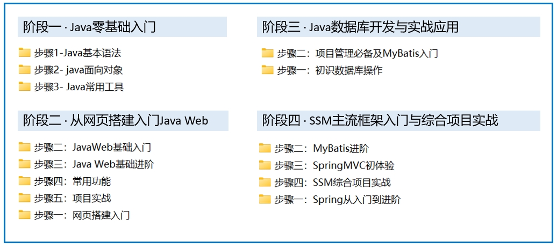Select the 步骤三：Java Web基础进阶 folder label
The image size is (557, 248).
click(x=94, y=164)
